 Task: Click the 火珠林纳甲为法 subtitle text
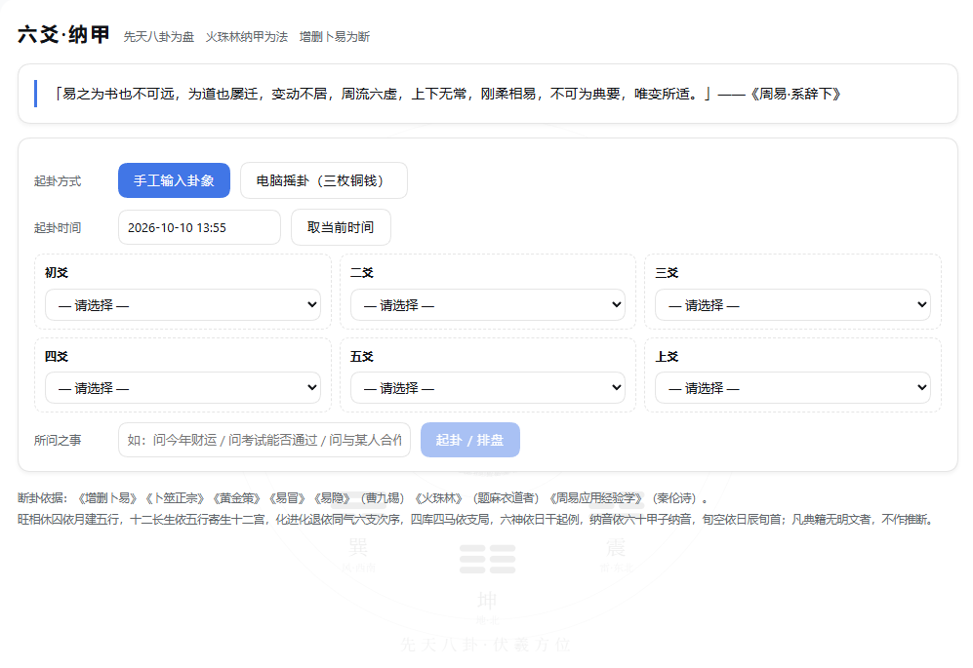coord(246,37)
